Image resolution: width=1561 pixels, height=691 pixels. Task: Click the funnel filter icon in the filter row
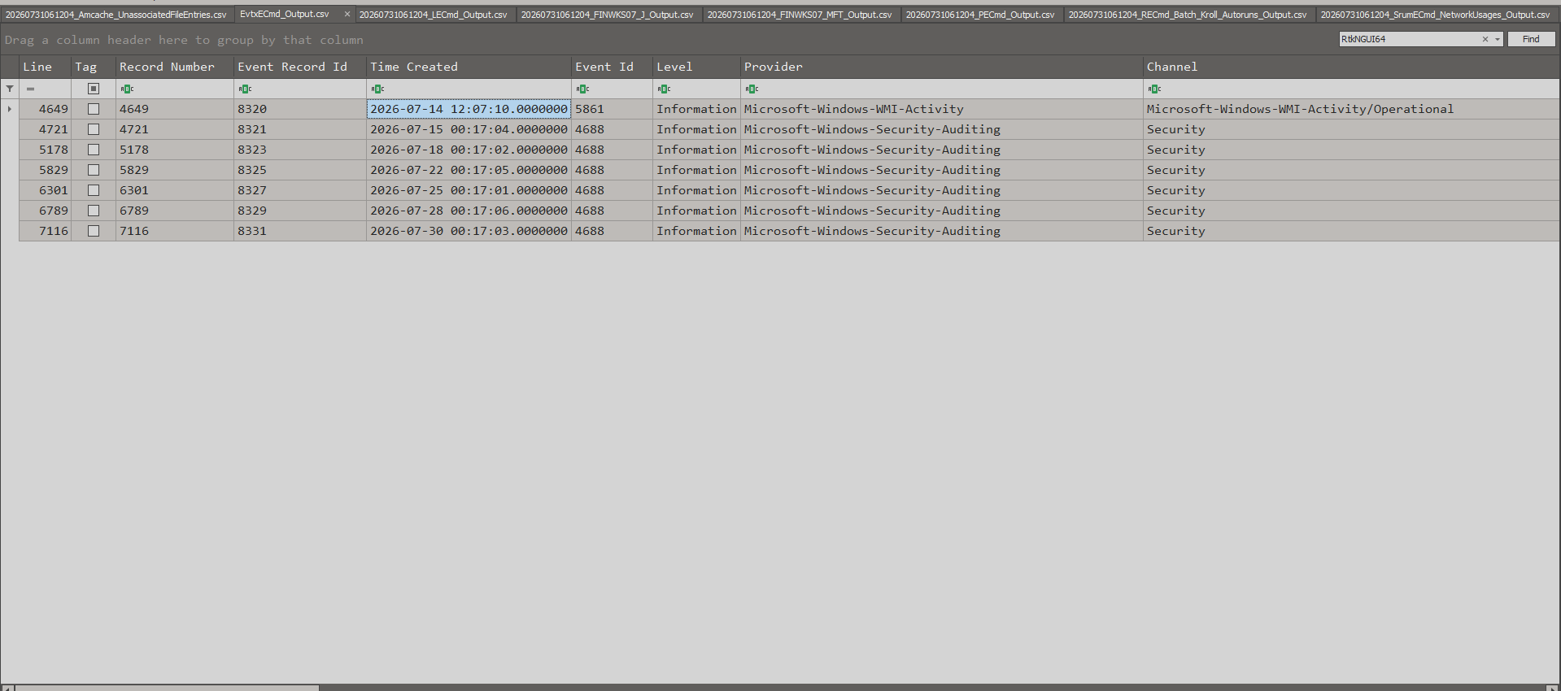pyautogui.click(x=10, y=89)
